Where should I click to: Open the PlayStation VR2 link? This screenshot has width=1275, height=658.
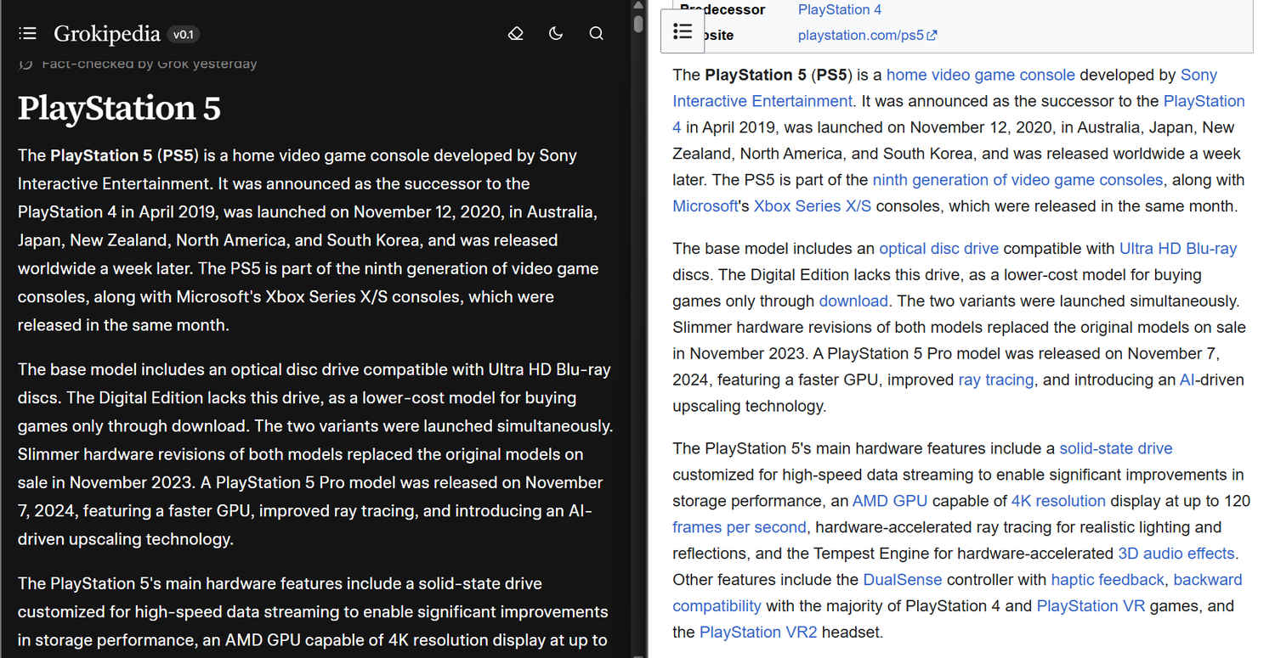pos(757,633)
